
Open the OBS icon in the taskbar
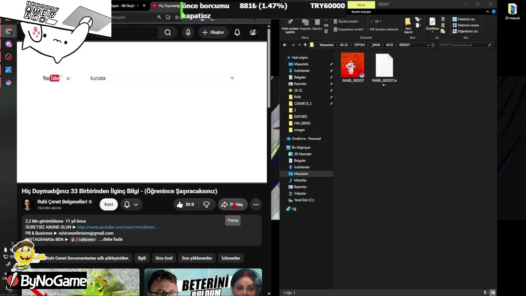9,57
